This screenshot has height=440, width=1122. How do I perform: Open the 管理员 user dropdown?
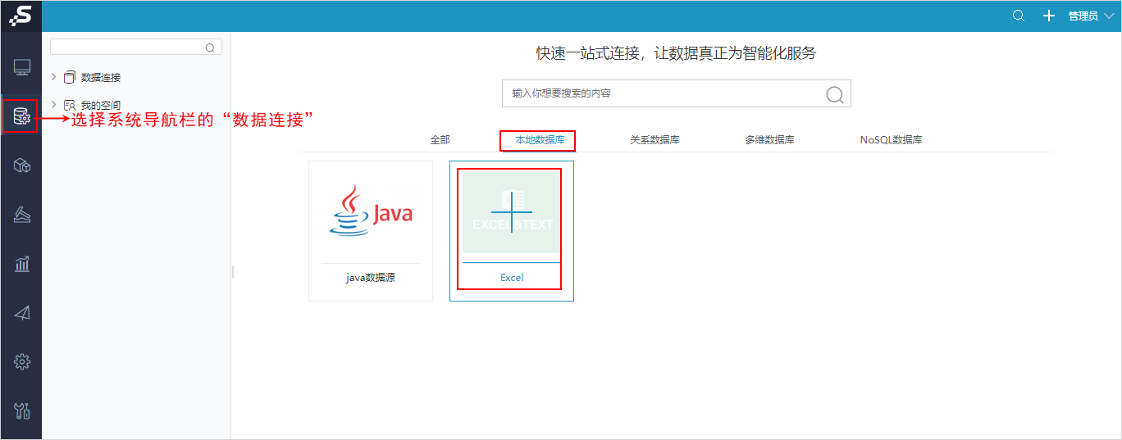1091,16
